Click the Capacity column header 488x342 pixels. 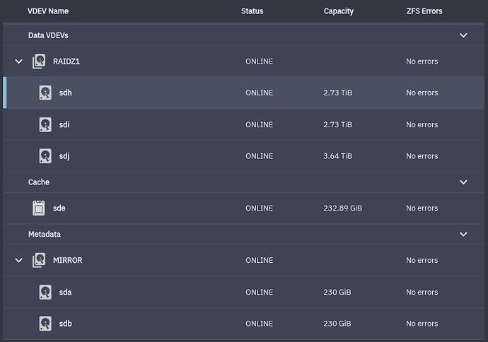338,11
